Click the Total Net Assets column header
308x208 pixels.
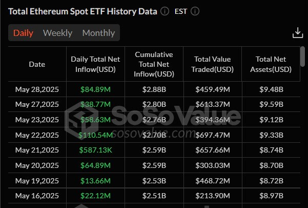tap(271, 64)
